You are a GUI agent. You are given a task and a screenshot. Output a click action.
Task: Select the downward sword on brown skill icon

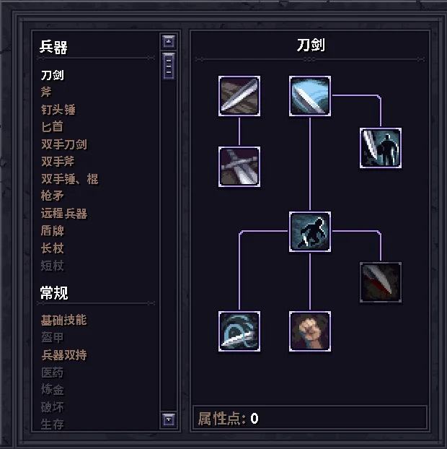pyautogui.click(x=239, y=167)
